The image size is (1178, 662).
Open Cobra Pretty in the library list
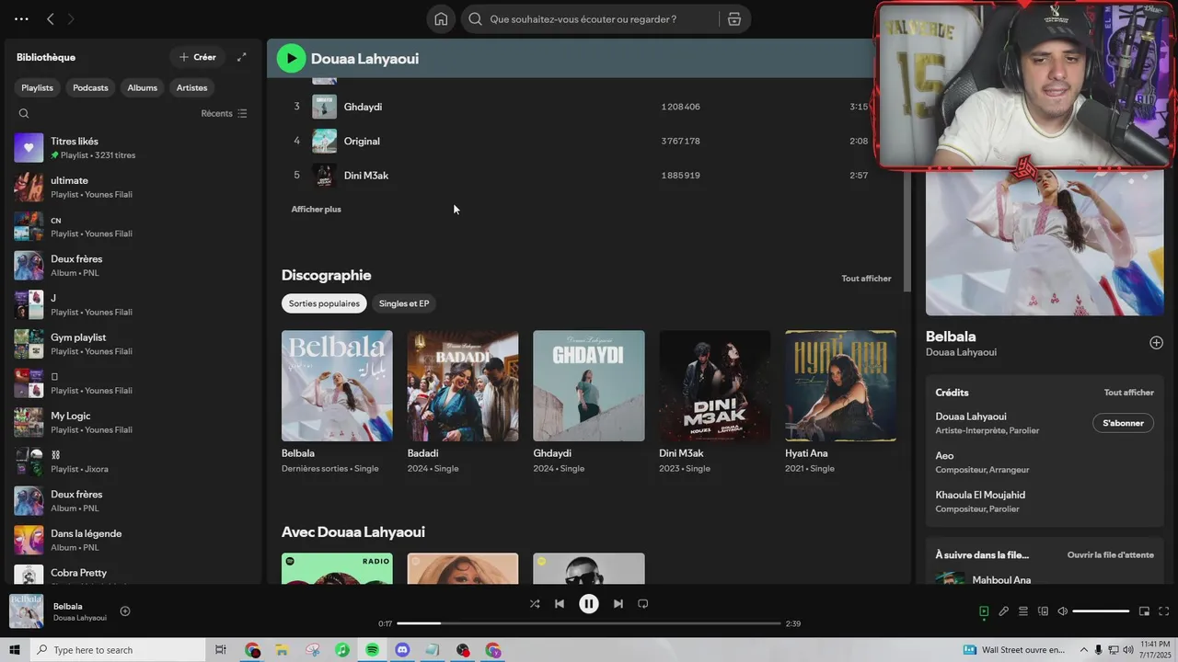click(133, 574)
